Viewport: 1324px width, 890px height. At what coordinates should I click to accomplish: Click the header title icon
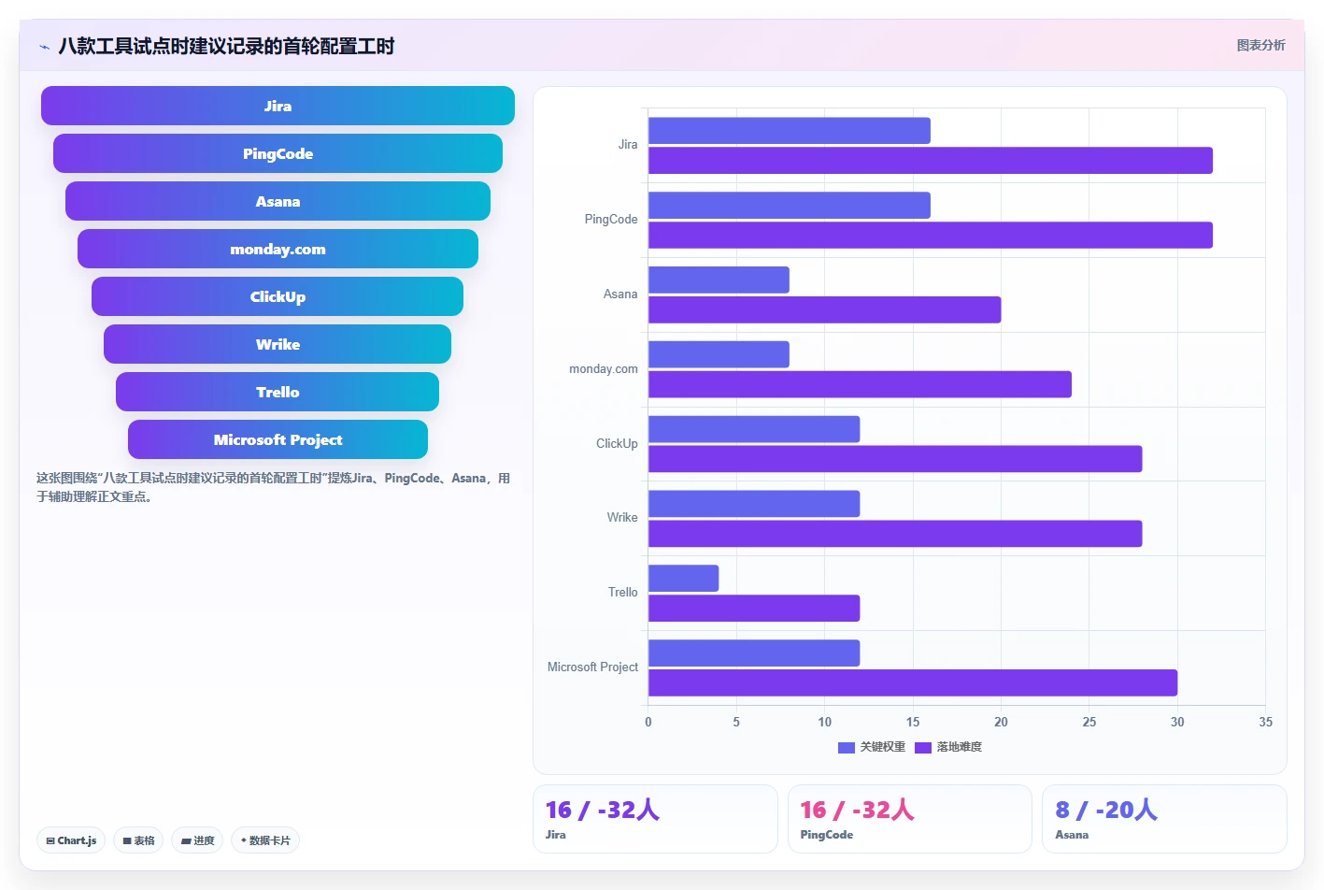coord(44,46)
